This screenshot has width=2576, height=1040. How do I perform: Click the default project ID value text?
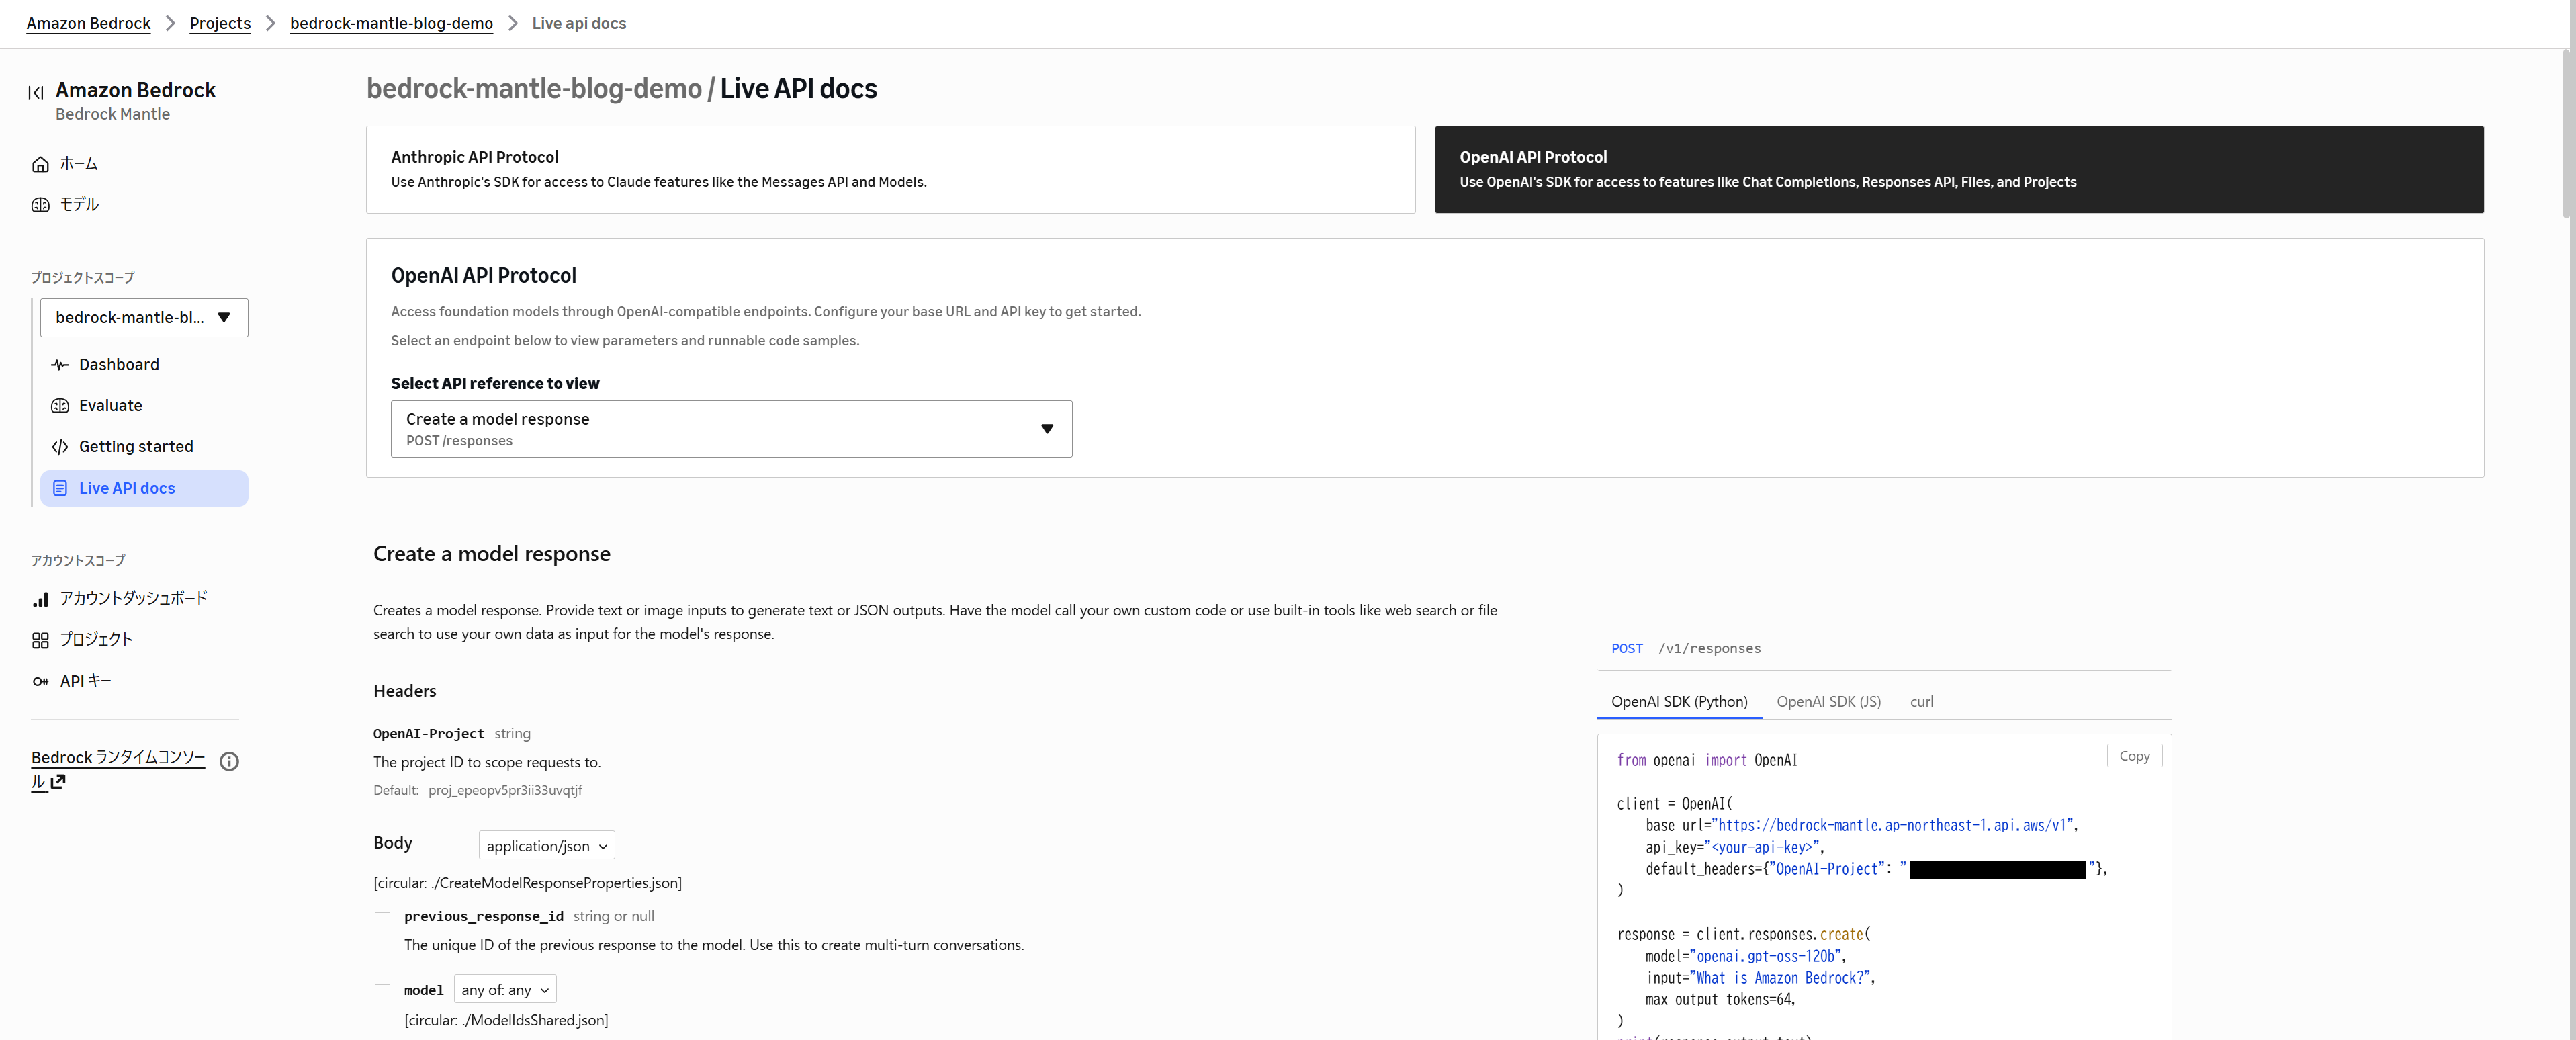[x=505, y=790]
